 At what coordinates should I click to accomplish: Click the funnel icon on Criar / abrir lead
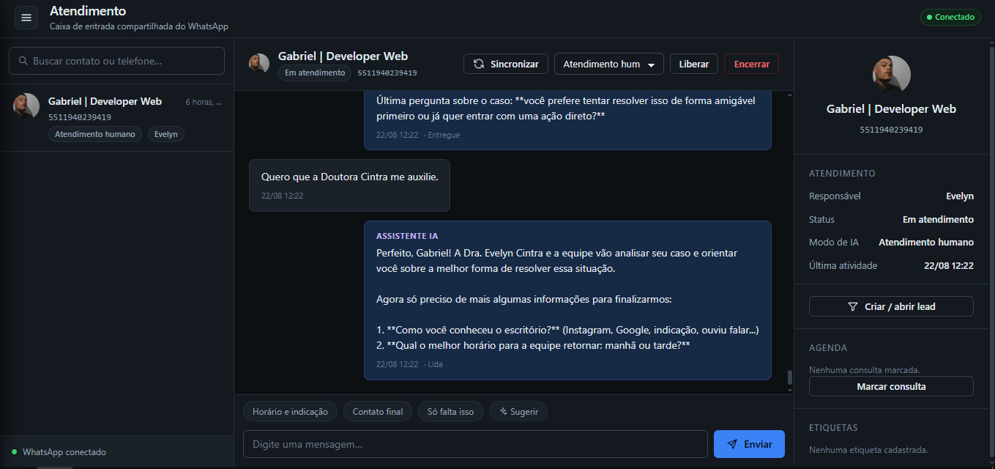pos(852,306)
